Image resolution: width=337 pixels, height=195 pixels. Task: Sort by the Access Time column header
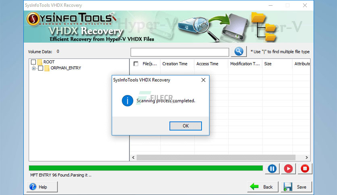click(211, 64)
